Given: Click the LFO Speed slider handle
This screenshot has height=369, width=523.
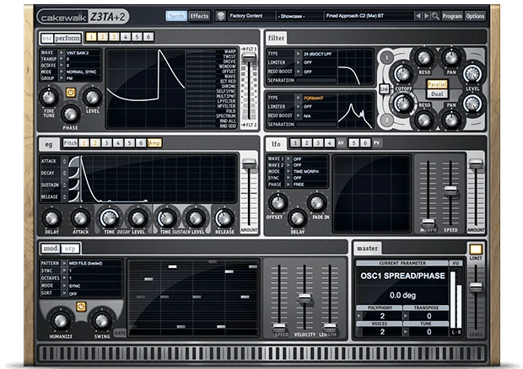Looking at the screenshot, I should pyautogui.click(x=450, y=190).
